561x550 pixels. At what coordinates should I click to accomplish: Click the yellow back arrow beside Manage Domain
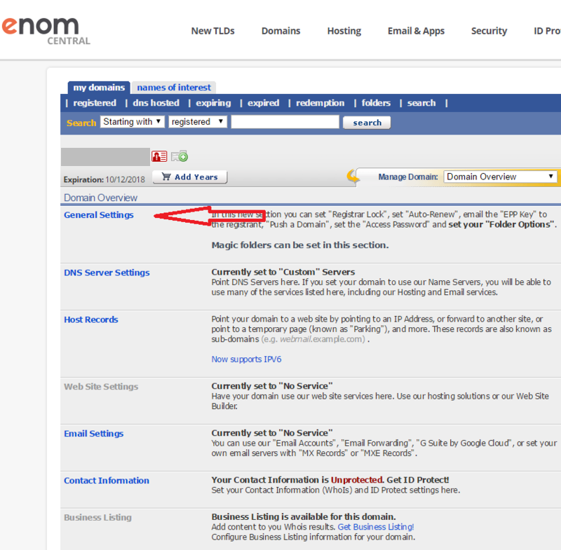[353, 177]
